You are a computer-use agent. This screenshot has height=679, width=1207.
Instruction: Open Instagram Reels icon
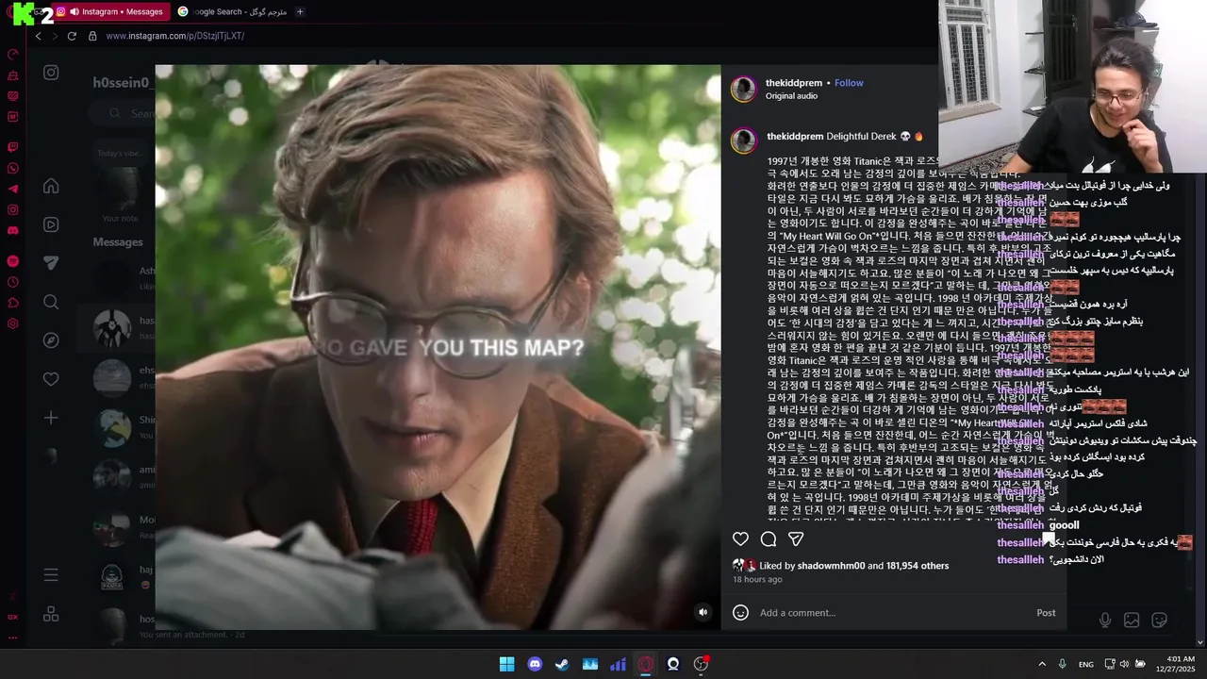click(51, 224)
